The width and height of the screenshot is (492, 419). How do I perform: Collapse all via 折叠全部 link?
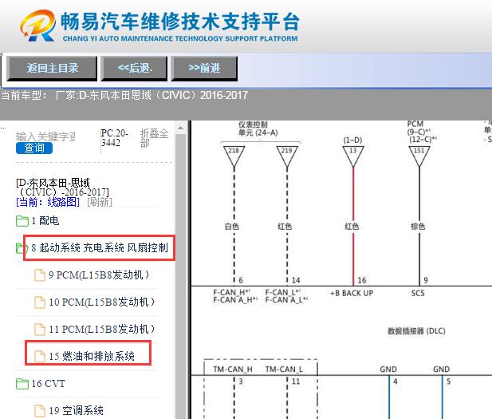(x=154, y=138)
